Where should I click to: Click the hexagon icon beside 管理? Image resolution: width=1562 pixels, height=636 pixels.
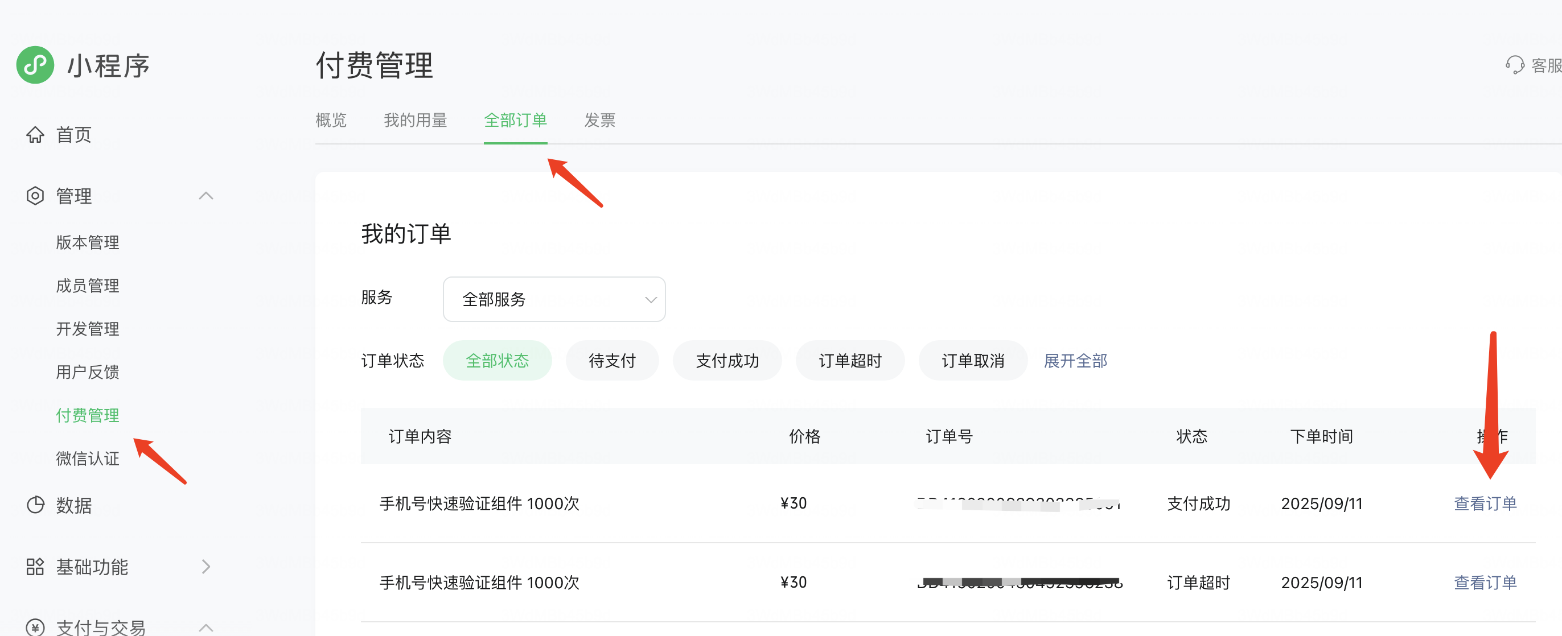click(35, 196)
